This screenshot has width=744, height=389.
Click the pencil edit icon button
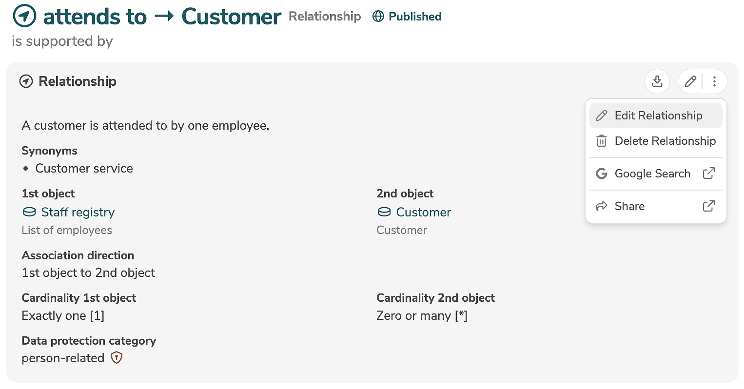coord(690,81)
